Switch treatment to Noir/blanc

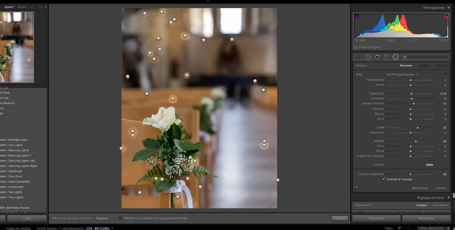440,205
